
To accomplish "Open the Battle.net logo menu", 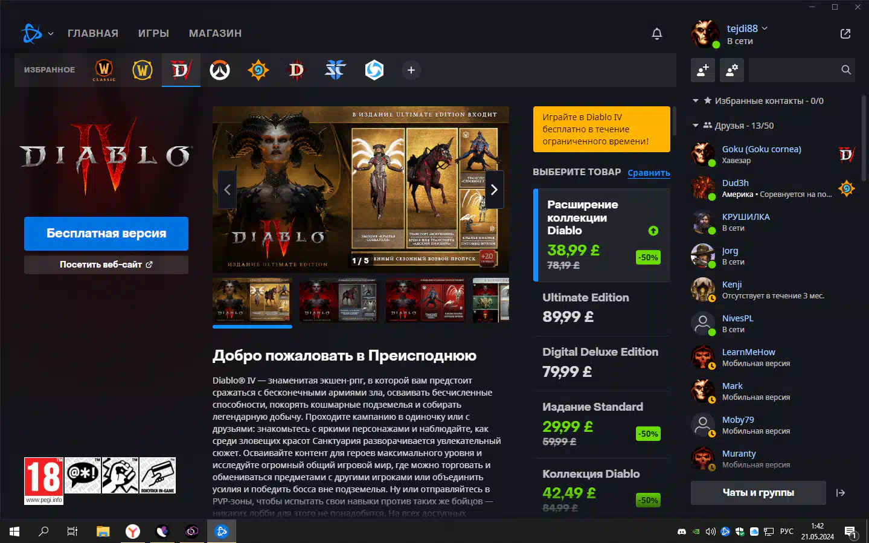I will pos(31,33).
